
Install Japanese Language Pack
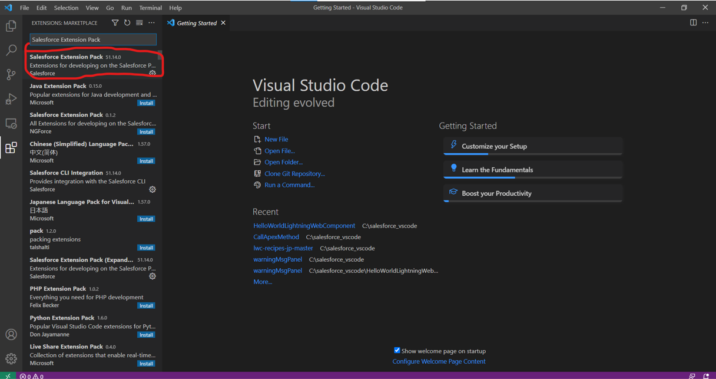(146, 219)
